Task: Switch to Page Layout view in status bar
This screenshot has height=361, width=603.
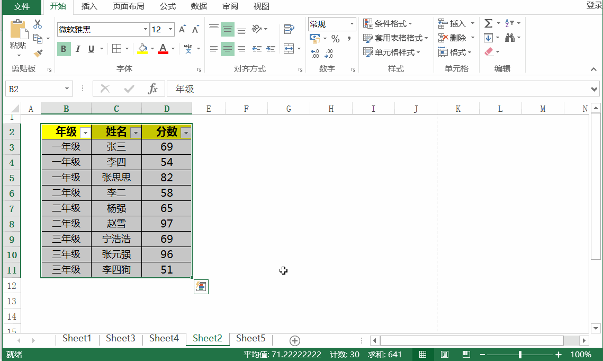Action: (445, 354)
